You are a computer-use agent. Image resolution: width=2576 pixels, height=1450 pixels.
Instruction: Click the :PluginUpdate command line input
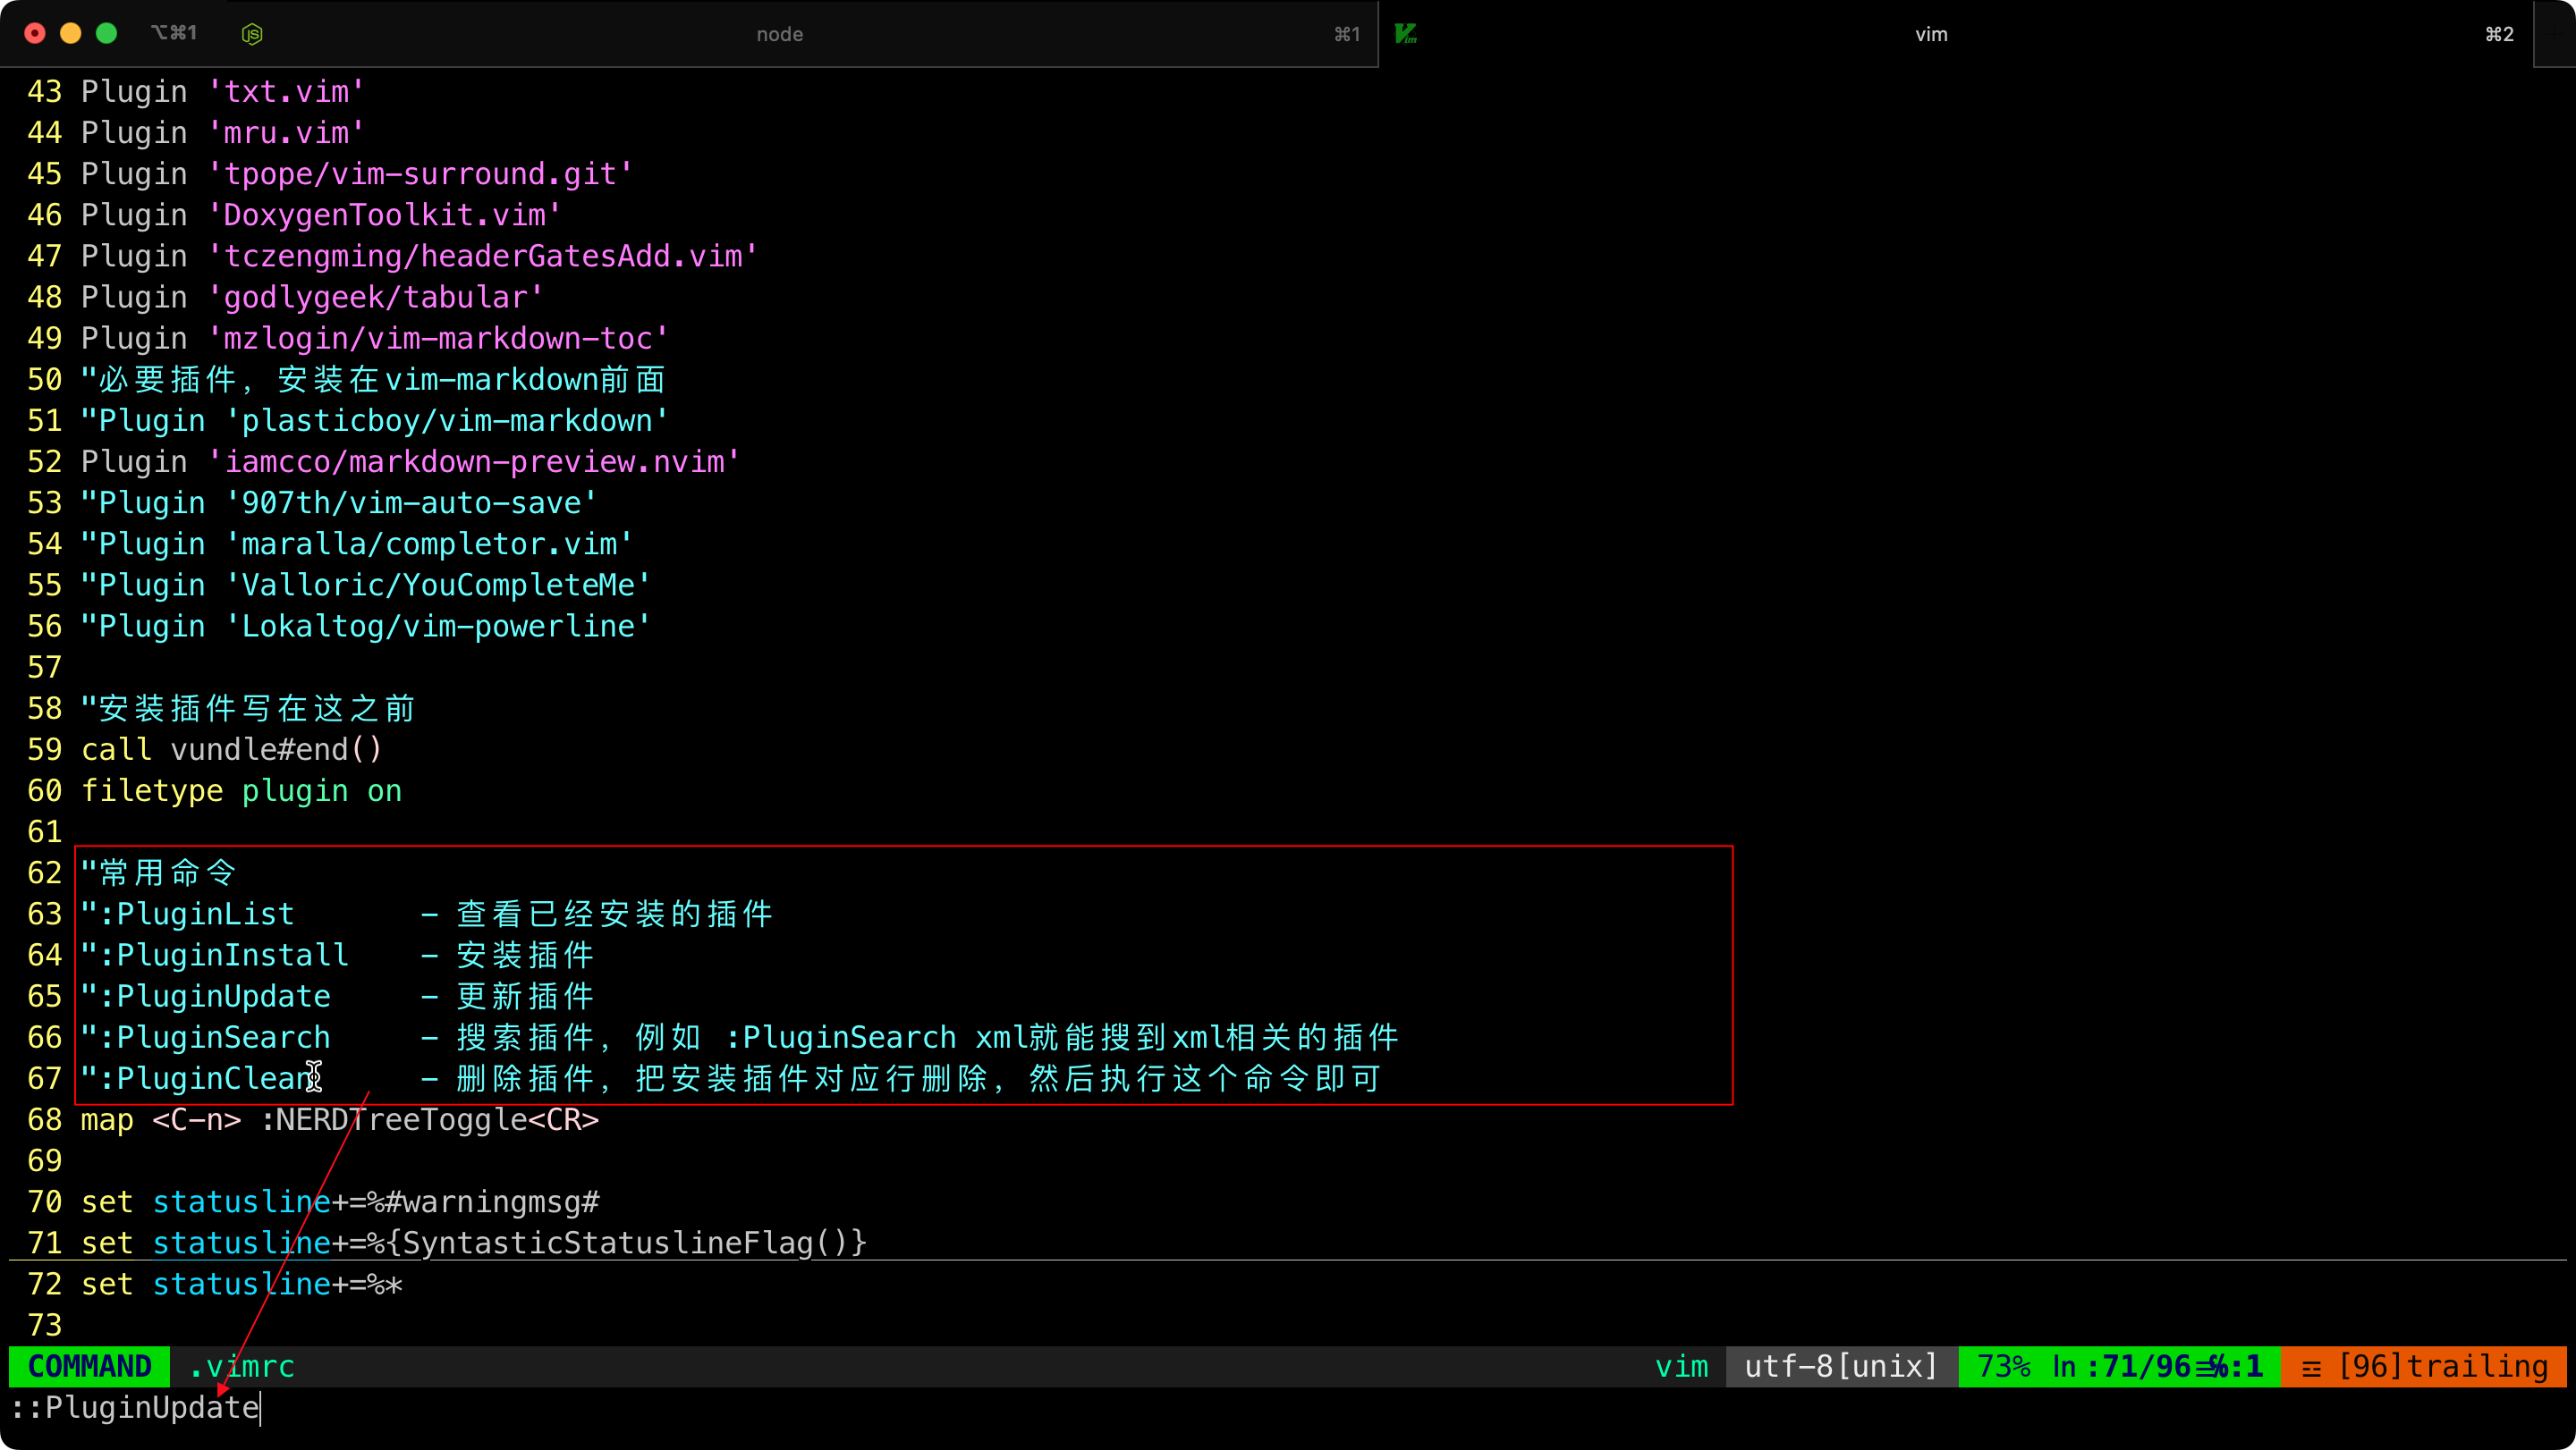pos(150,1407)
